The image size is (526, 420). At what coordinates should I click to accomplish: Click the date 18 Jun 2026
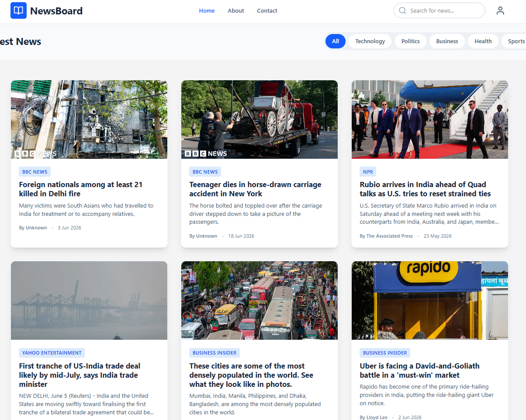coord(241,236)
